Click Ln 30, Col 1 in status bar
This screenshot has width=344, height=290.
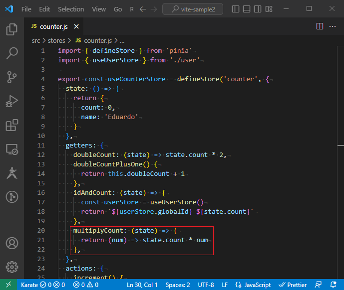142,285
